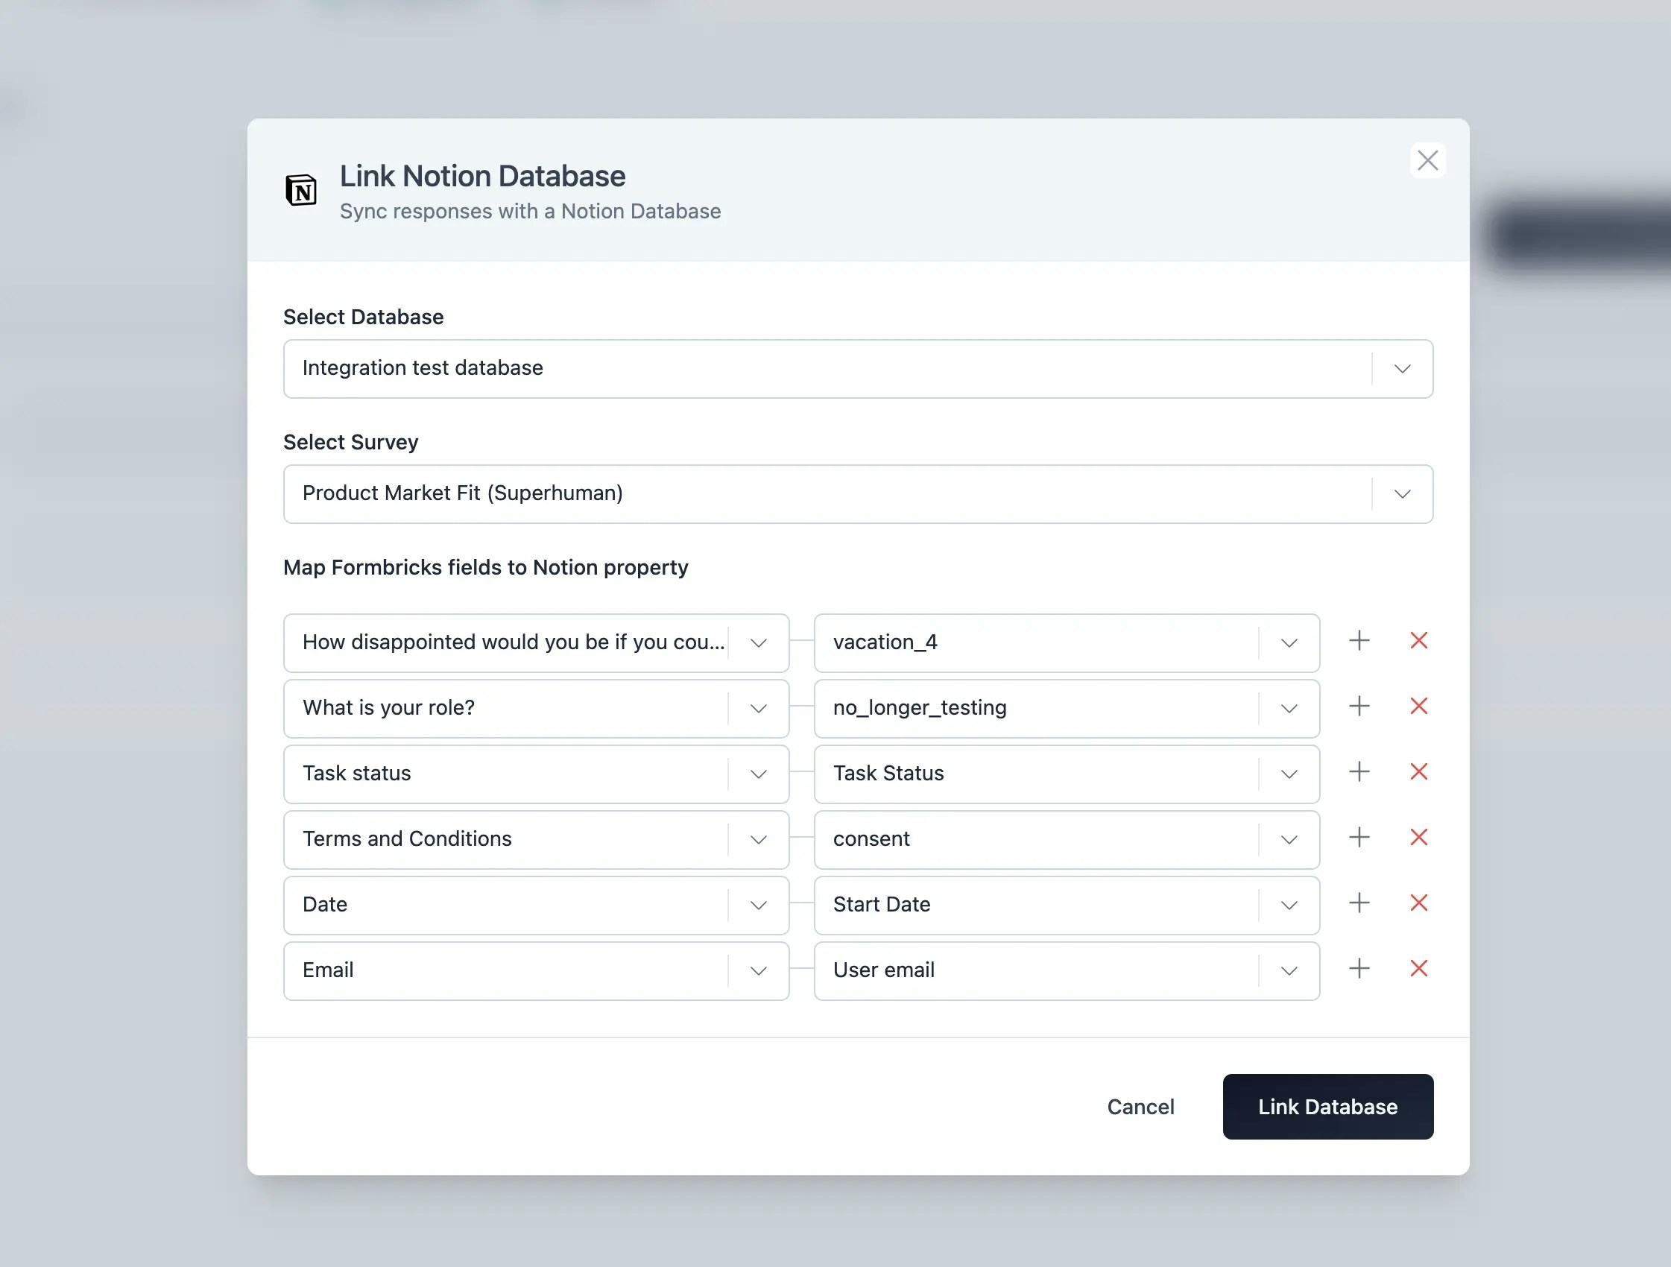
Task: Click the Link Database button
Action: point(1327,1107)
